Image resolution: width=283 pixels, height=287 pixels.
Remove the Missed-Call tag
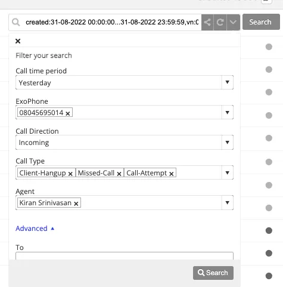(119, 174)
